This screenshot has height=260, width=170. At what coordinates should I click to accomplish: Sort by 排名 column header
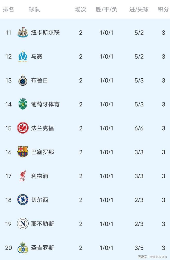pyautogui.click(x=8, y=10)
